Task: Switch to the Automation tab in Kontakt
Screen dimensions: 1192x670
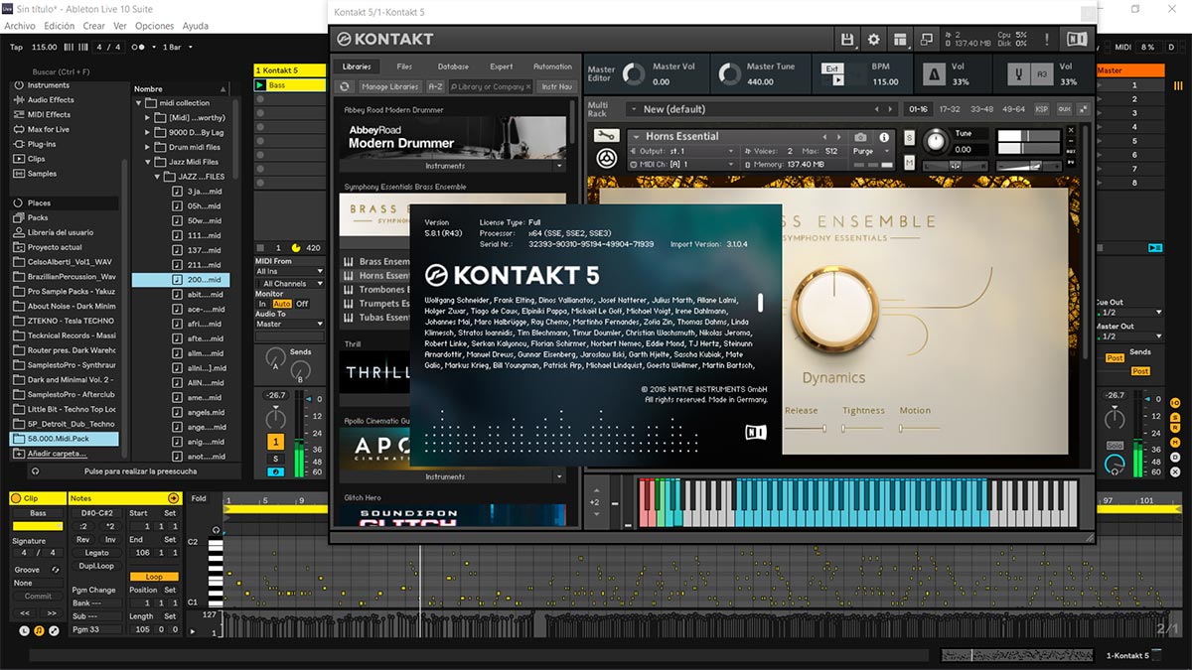Action: 552,67
